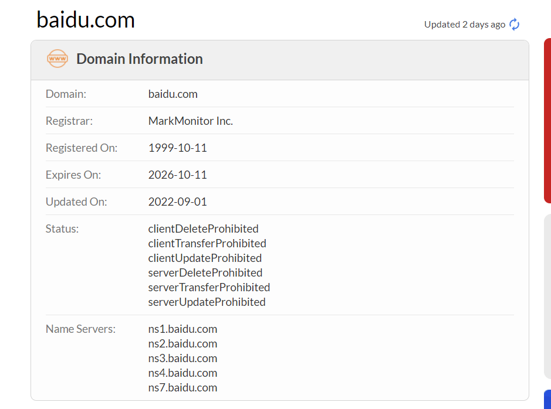Click the red banner at right edge
Viewport: 551px width, 409px height.
(547, 121)
